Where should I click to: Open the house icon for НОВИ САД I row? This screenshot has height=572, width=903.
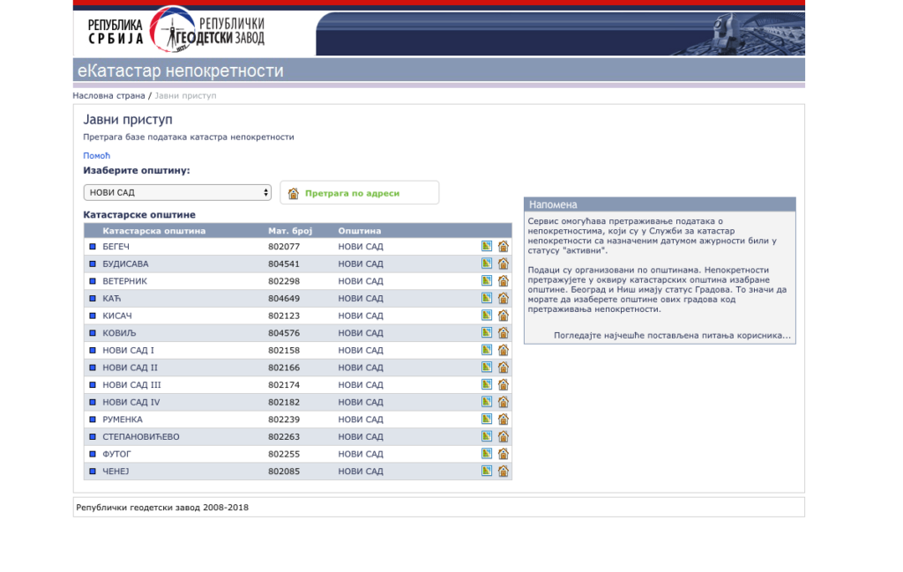(504, 350)
